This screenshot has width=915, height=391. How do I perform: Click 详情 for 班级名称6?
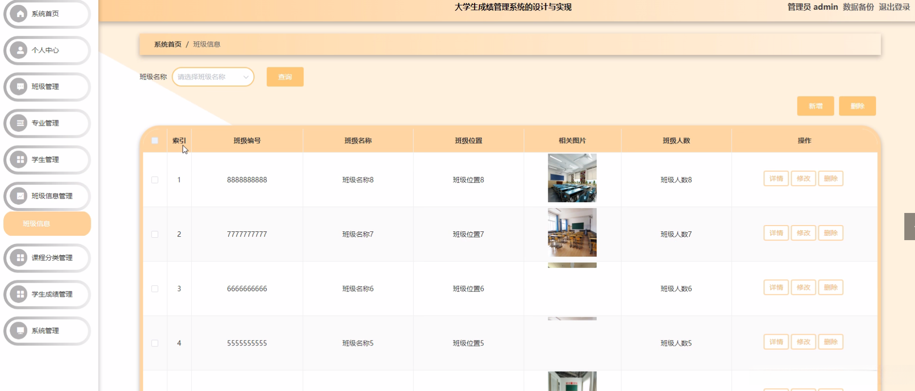[x=776, y=287]
